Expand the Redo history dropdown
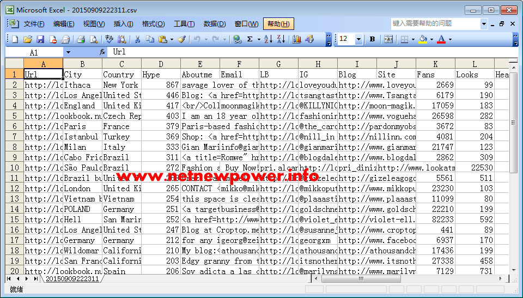 pos(224,39)
